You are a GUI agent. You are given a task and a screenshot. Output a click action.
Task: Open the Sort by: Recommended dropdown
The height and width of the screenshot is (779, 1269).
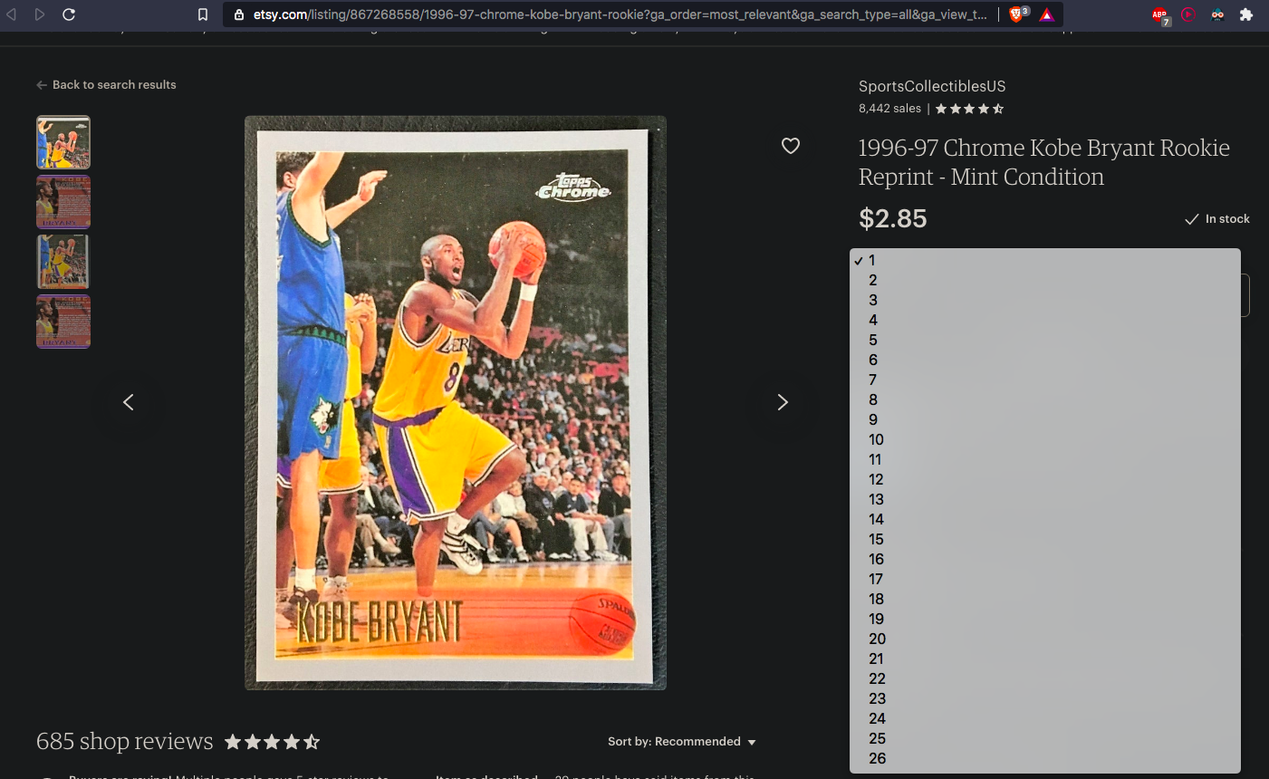[681, 742]
